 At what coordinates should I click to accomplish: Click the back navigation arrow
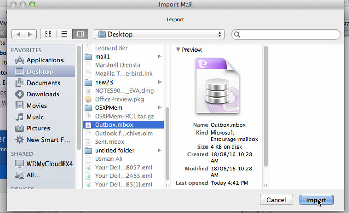click(18, 34)
